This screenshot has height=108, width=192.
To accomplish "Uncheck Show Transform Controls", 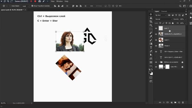I will click(32, 6).
